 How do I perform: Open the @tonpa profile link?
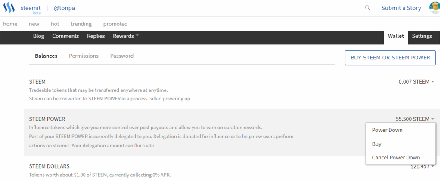65,8
